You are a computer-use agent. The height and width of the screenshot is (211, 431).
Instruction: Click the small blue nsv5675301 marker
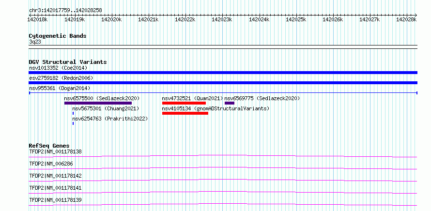pos(73,113)
